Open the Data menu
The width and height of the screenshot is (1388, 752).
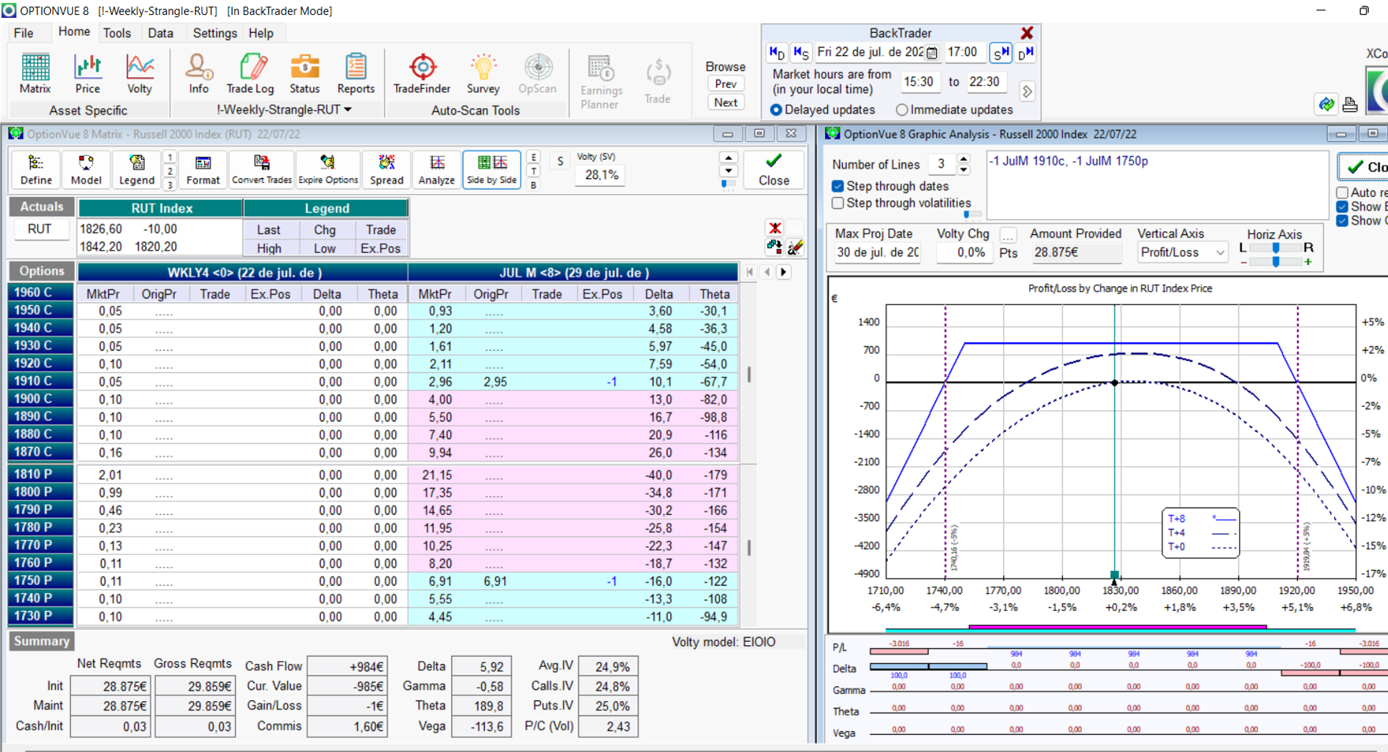click(x=160, y=33)
